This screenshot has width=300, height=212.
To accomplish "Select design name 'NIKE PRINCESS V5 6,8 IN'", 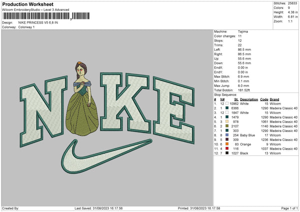I will [x=38, y=22].
